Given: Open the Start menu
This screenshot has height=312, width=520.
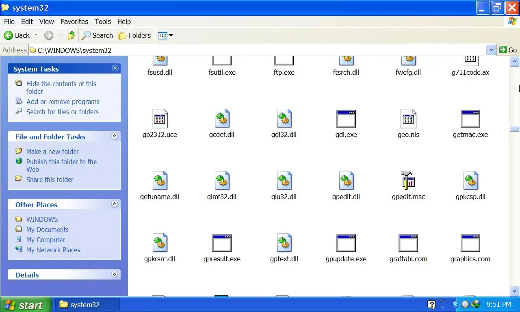Looking at the screenshot, I should click(26, 305).
